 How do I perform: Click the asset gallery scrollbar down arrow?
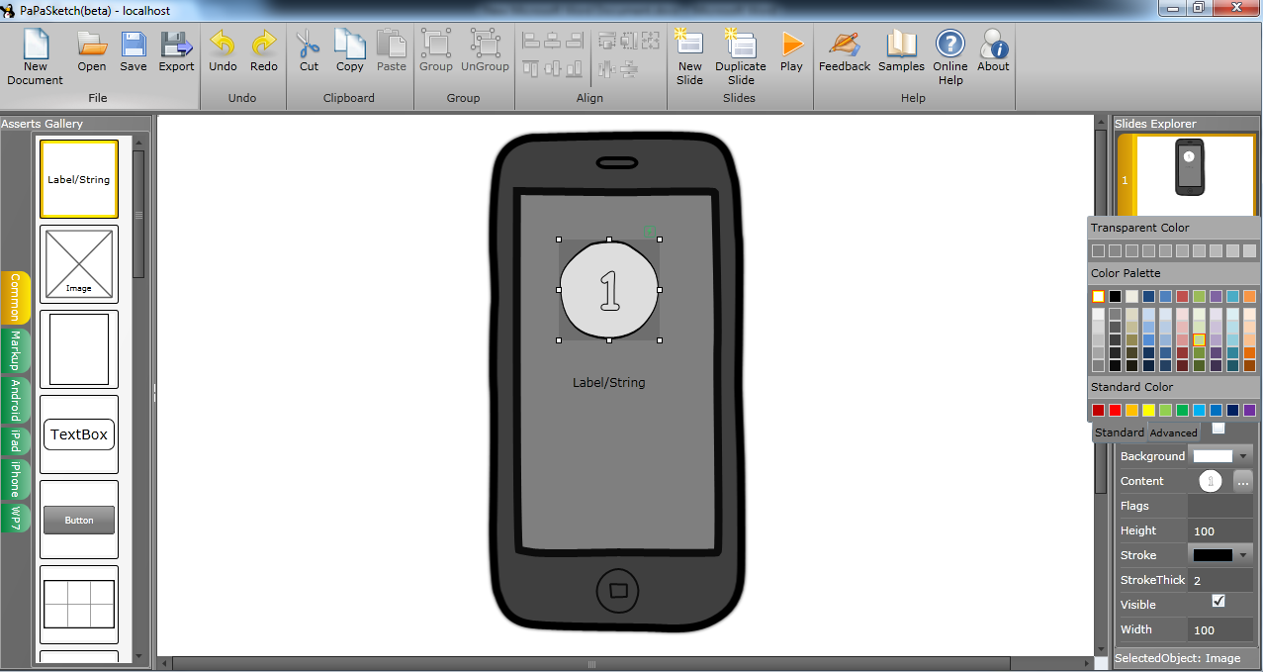coord(138,655)
